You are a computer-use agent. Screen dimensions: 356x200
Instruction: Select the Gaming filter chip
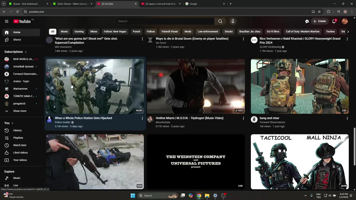click(x=79, y=31)
